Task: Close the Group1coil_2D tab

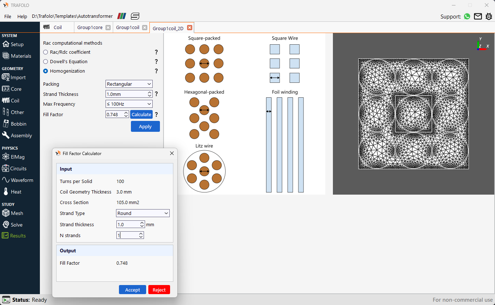Action: (x=189, y=28)
